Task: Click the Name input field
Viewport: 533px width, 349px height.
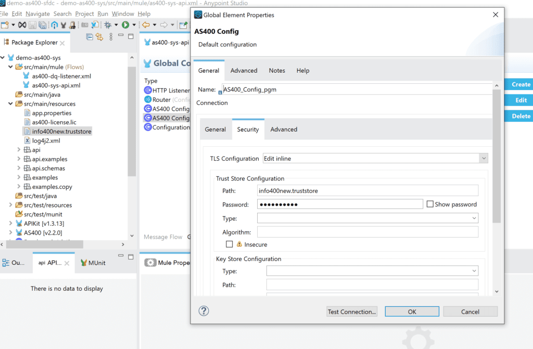Action: (x=357, y=89)
